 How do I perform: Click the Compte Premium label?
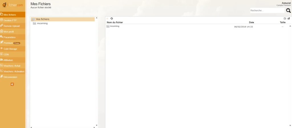(x=283, y=5)
